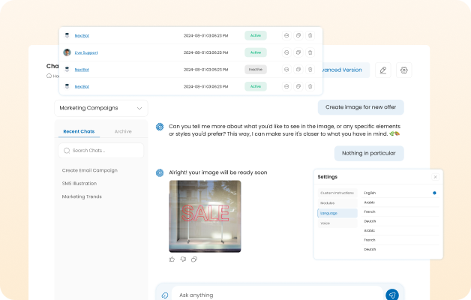
Task: Choose Deutch from the language list
Action: [370, 220]
